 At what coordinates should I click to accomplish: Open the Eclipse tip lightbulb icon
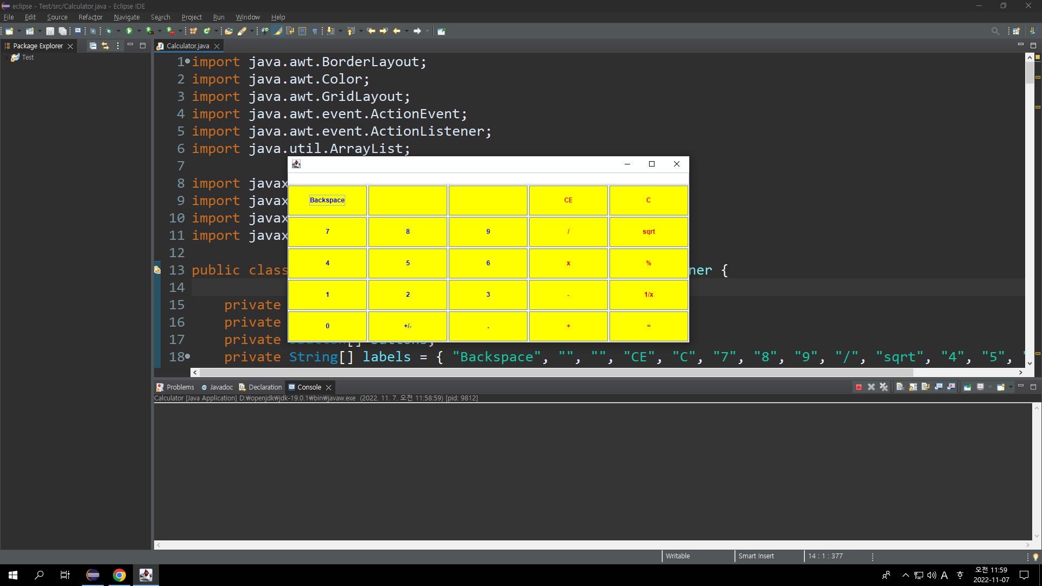click(1035, 557)
